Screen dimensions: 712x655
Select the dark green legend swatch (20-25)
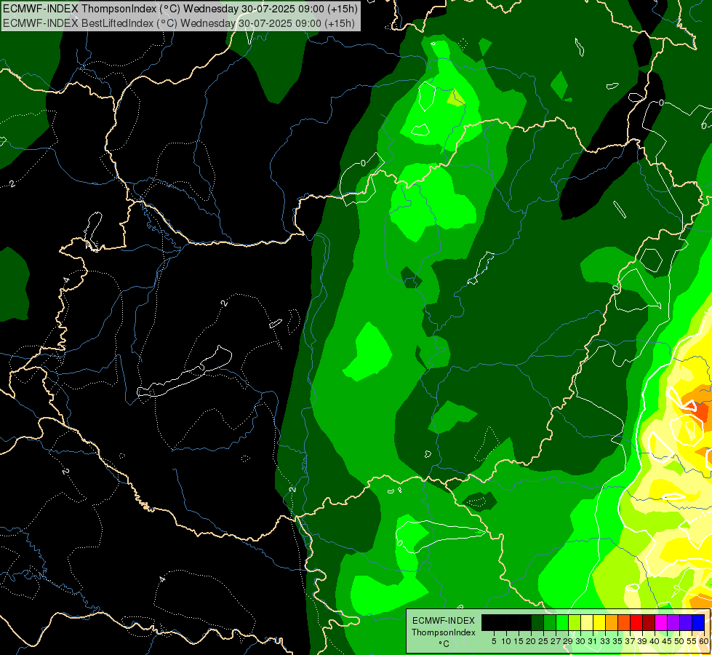[x=537, y=623]
